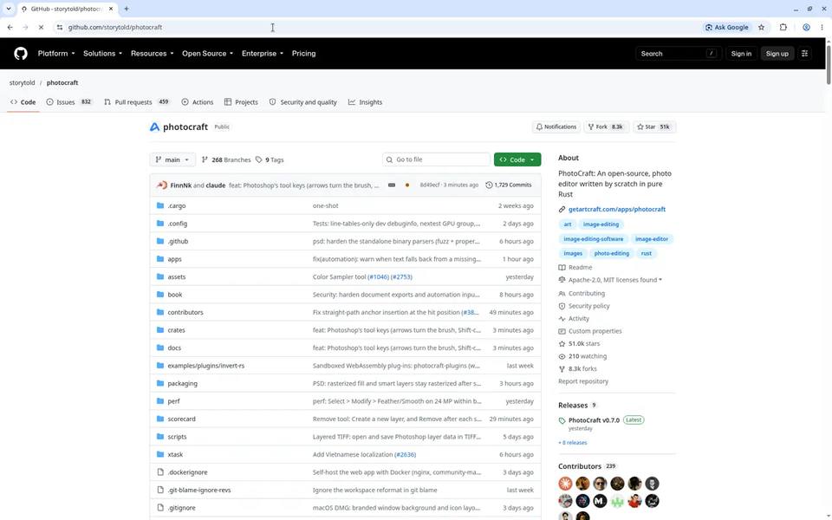Click the page vertical scrollbar
The height and width of the screenshot is (520, 832).
pos(829,65)
